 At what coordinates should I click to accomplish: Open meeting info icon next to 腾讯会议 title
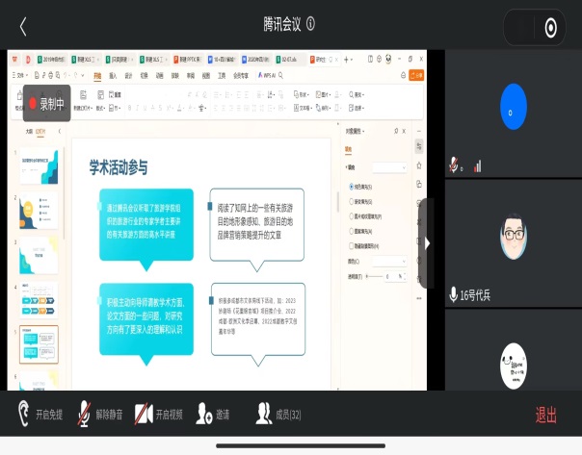311,24
